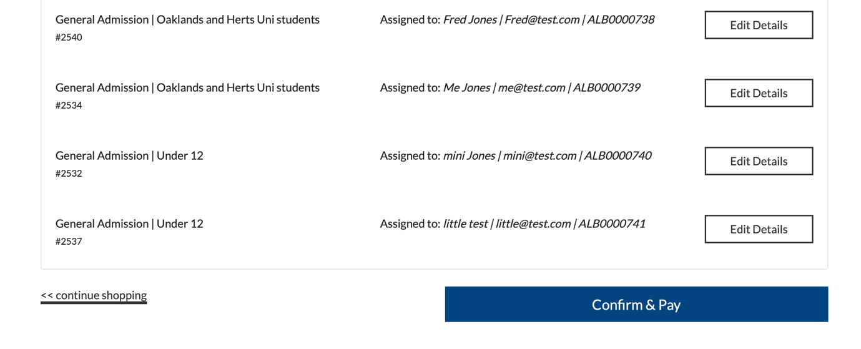
Task: Click the Fred@test.com email text
Action: [x=541, y=19]
